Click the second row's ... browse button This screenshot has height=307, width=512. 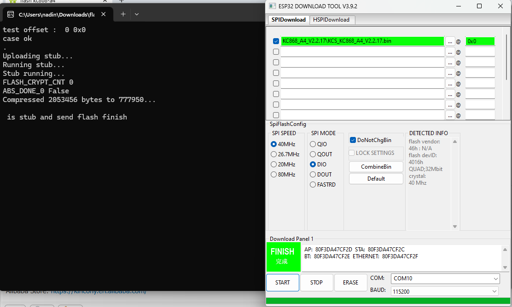click(x=450, y=52)
